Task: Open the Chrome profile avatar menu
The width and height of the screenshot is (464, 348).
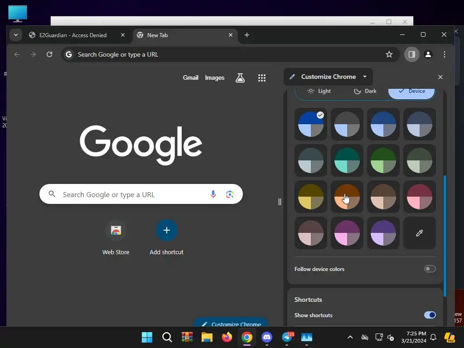Action: (x=428, y=54)
